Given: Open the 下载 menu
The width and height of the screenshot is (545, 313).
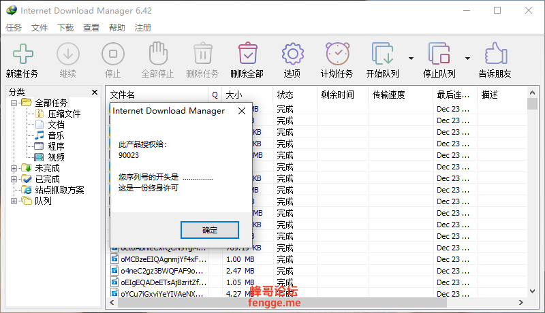Looking at the screenshot, I should [65, 27].
